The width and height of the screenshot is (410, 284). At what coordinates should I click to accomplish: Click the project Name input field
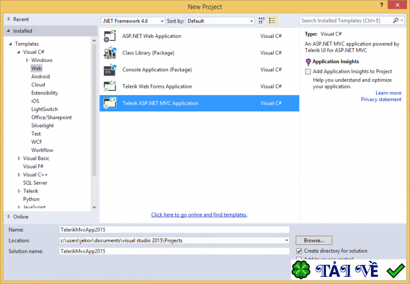[174, 230]
